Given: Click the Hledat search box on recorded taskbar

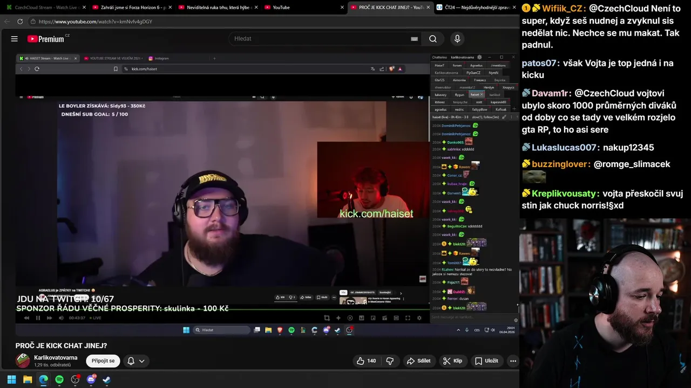Looking at the screenshot, I should [221, 330].
